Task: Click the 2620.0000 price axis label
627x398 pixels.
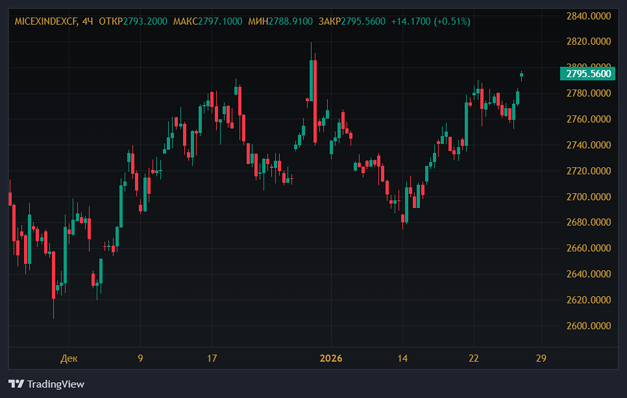Action: pyautogui.click(x=589, y=300)
